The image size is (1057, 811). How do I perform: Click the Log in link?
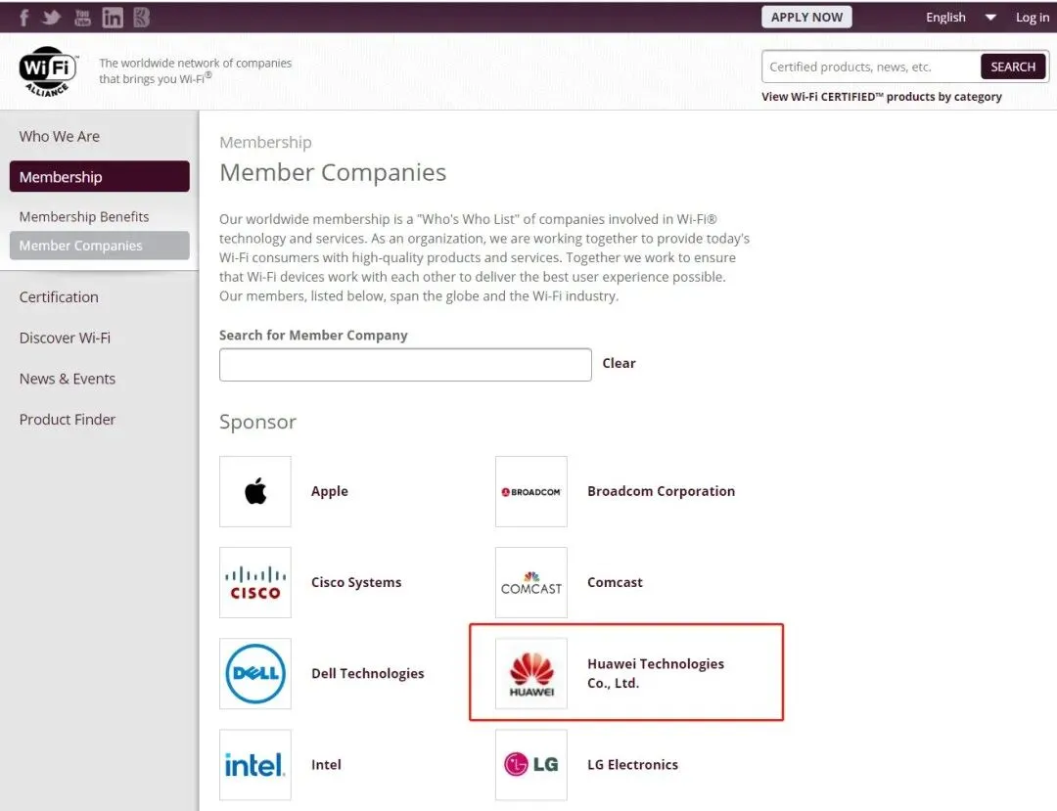[x=1032, y=18]
